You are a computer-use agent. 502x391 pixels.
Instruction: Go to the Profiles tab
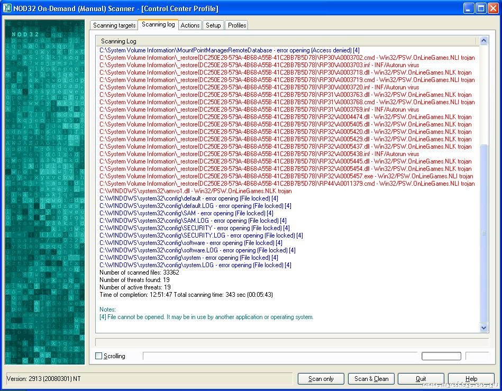[x=237, y=25]
